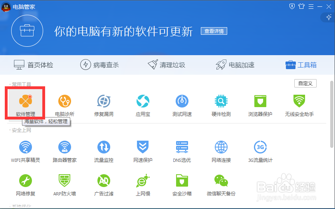Image resolution: width=335 pixels, height=209 pixels.
Task: Switch to the 电脑加速 tab
Action: coord(235,65)
